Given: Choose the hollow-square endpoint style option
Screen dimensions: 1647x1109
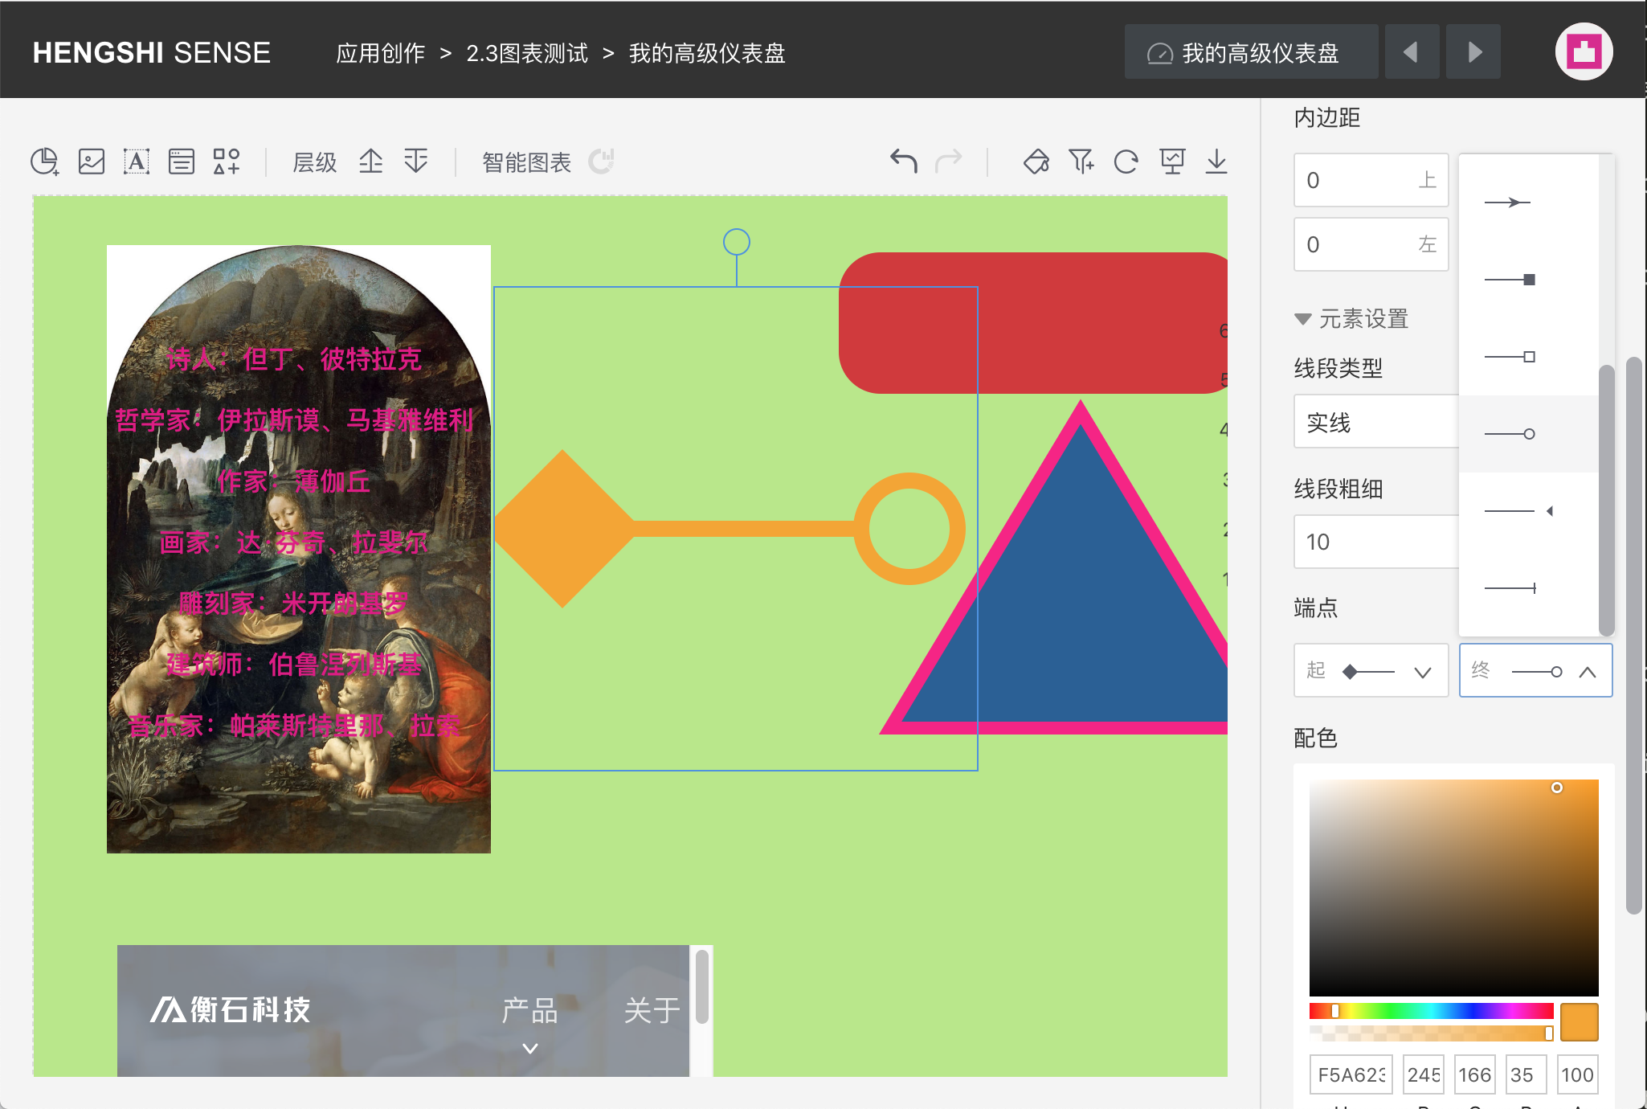Looking at the screenshot, I should click(x=1530, y=357).
